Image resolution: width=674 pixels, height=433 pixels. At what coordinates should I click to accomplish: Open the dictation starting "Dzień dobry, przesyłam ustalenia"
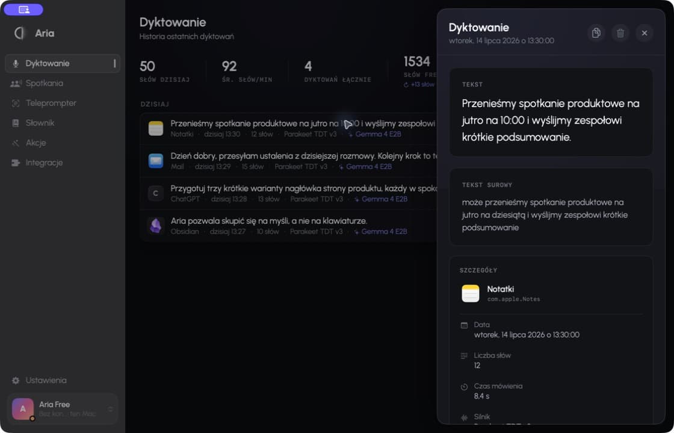[x=288, y=161]
